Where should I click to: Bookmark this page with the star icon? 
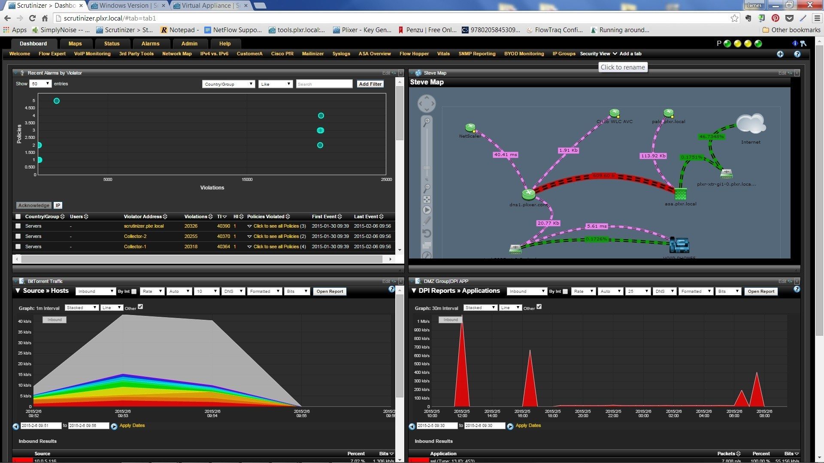tap(734, 18)
